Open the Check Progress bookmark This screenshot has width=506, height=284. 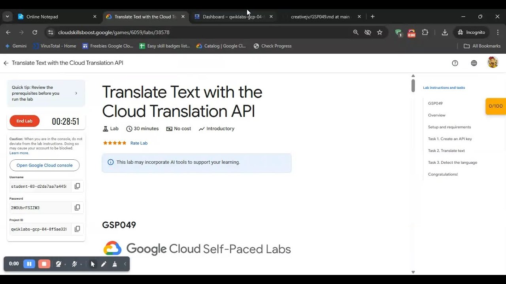point(273,46)
